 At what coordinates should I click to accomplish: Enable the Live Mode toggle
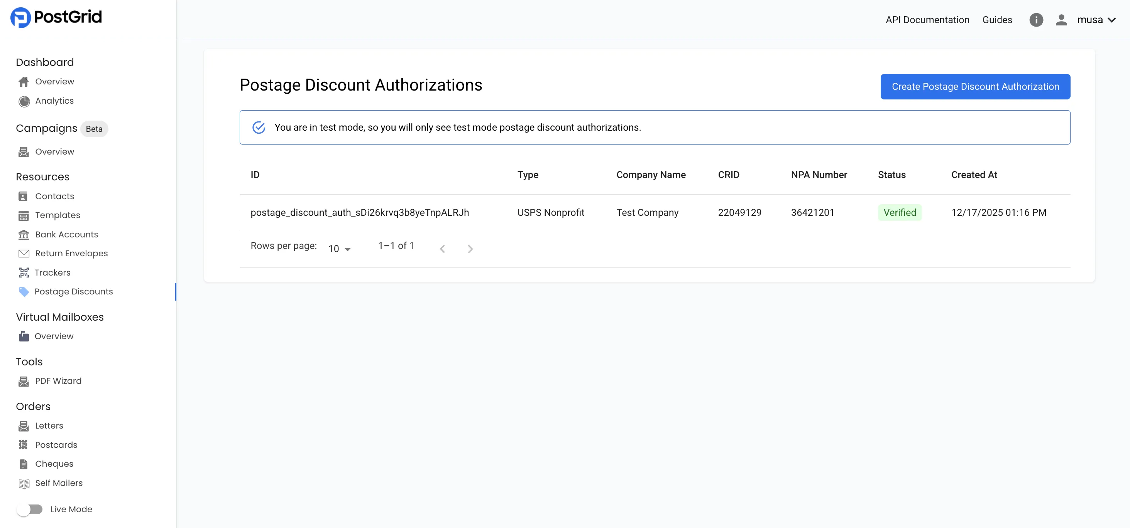[30, 509]
